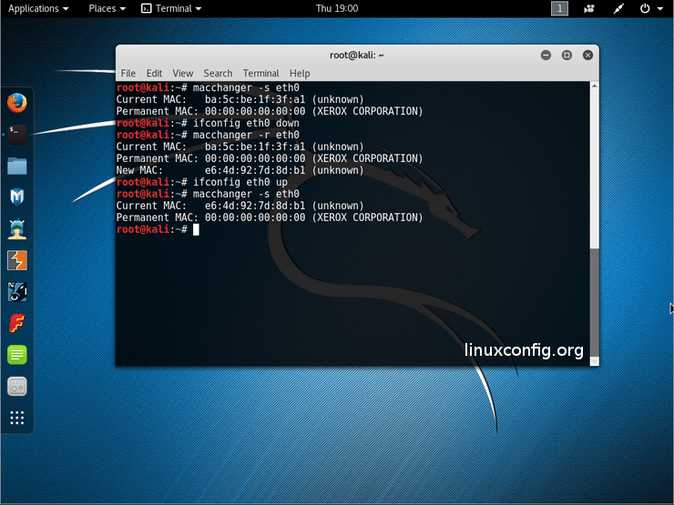674x505 pixels.
Task: Open the Help menu in terminal
Action: pos(300,74)
